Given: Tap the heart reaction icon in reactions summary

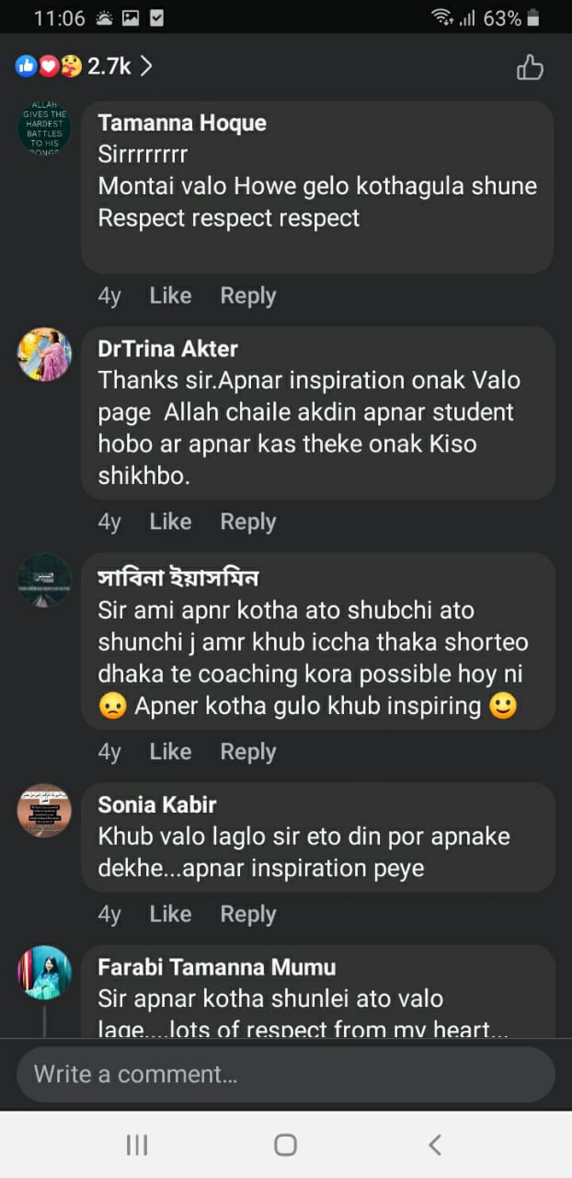Looking at the screenshot, I should pos(49,66).
